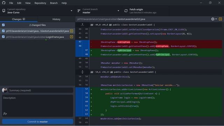Click Commit to master button
The height and width of the screenshot is (126, 224).
(37, 121)
